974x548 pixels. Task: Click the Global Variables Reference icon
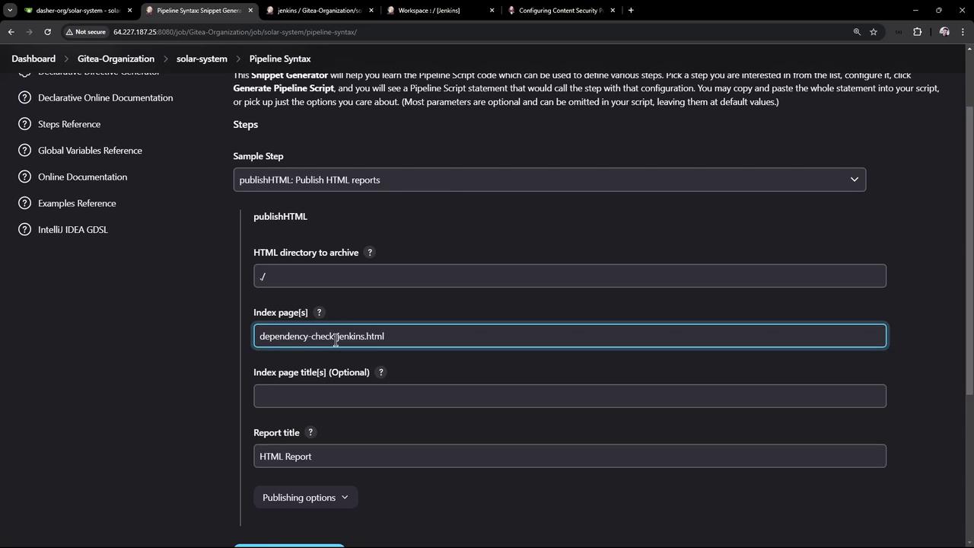[x=24, y=151]
